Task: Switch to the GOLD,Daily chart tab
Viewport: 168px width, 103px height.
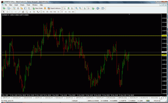Action: 154,98
